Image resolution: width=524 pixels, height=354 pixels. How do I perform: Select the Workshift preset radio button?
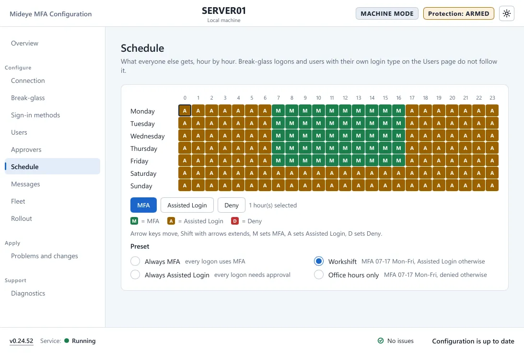[319, 261]
